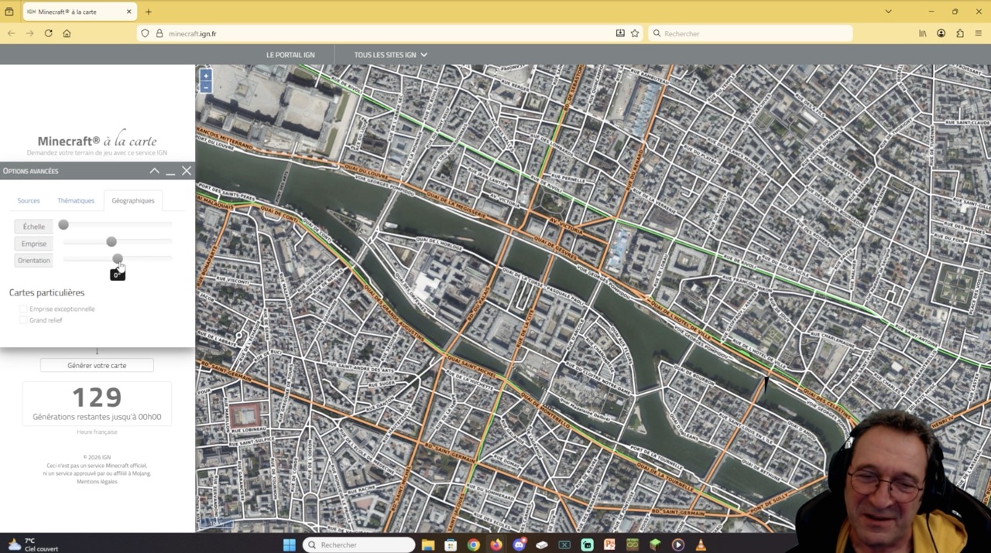Screen dimensions: 991x553
Task: Zoom out the map with minus button
Action: click(206, 87)
